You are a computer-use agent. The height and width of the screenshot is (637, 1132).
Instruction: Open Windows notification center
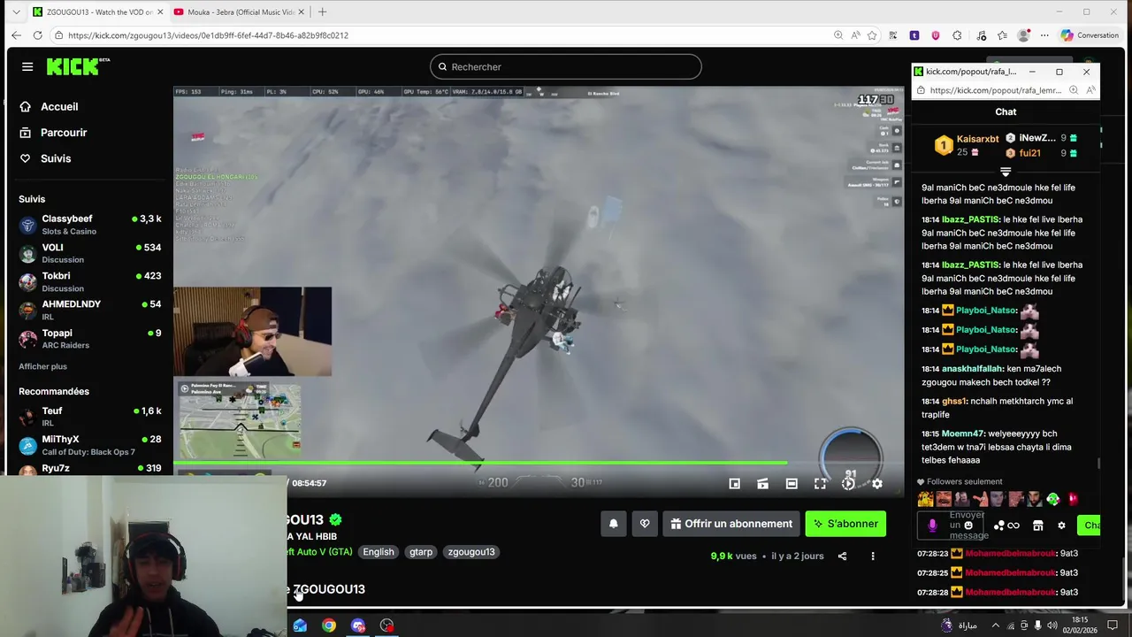point(1113,625)
